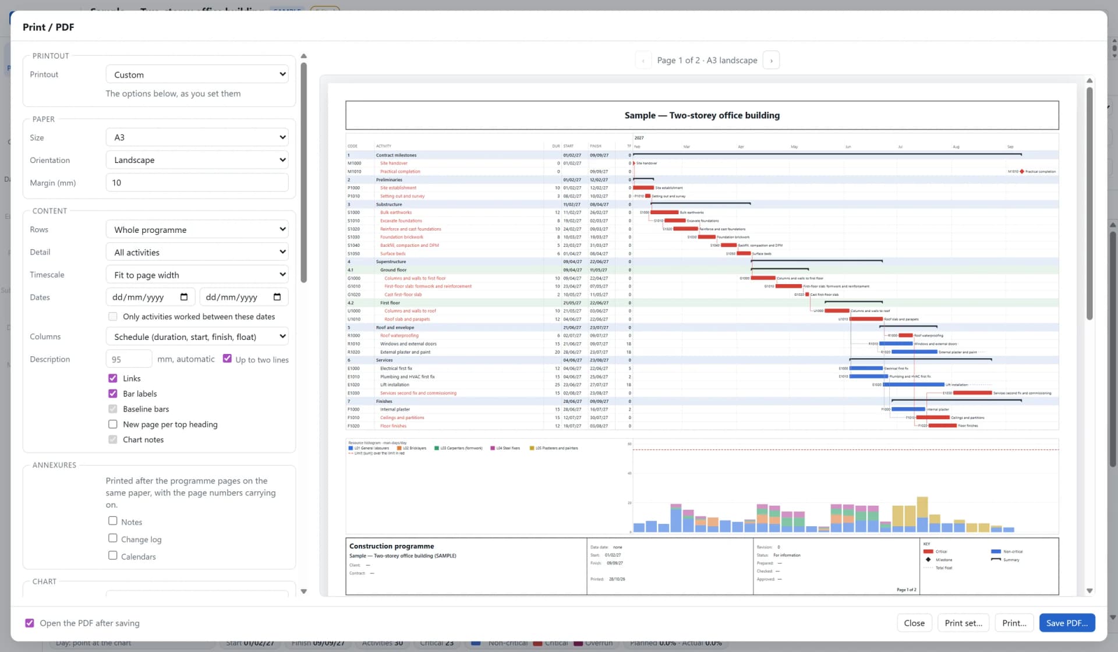Click the 'ANNEXURES' section heading
1118x652 pixels.
(x=54, y=465)
